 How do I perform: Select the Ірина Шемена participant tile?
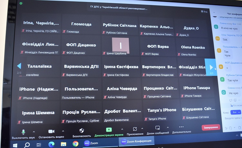point(38,114)
